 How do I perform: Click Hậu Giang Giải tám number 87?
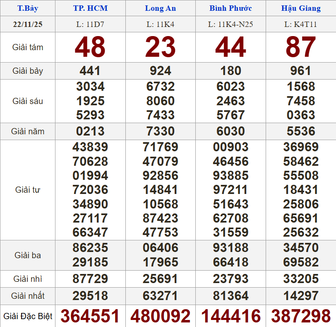pyautogui.click(x=301, y=47)
